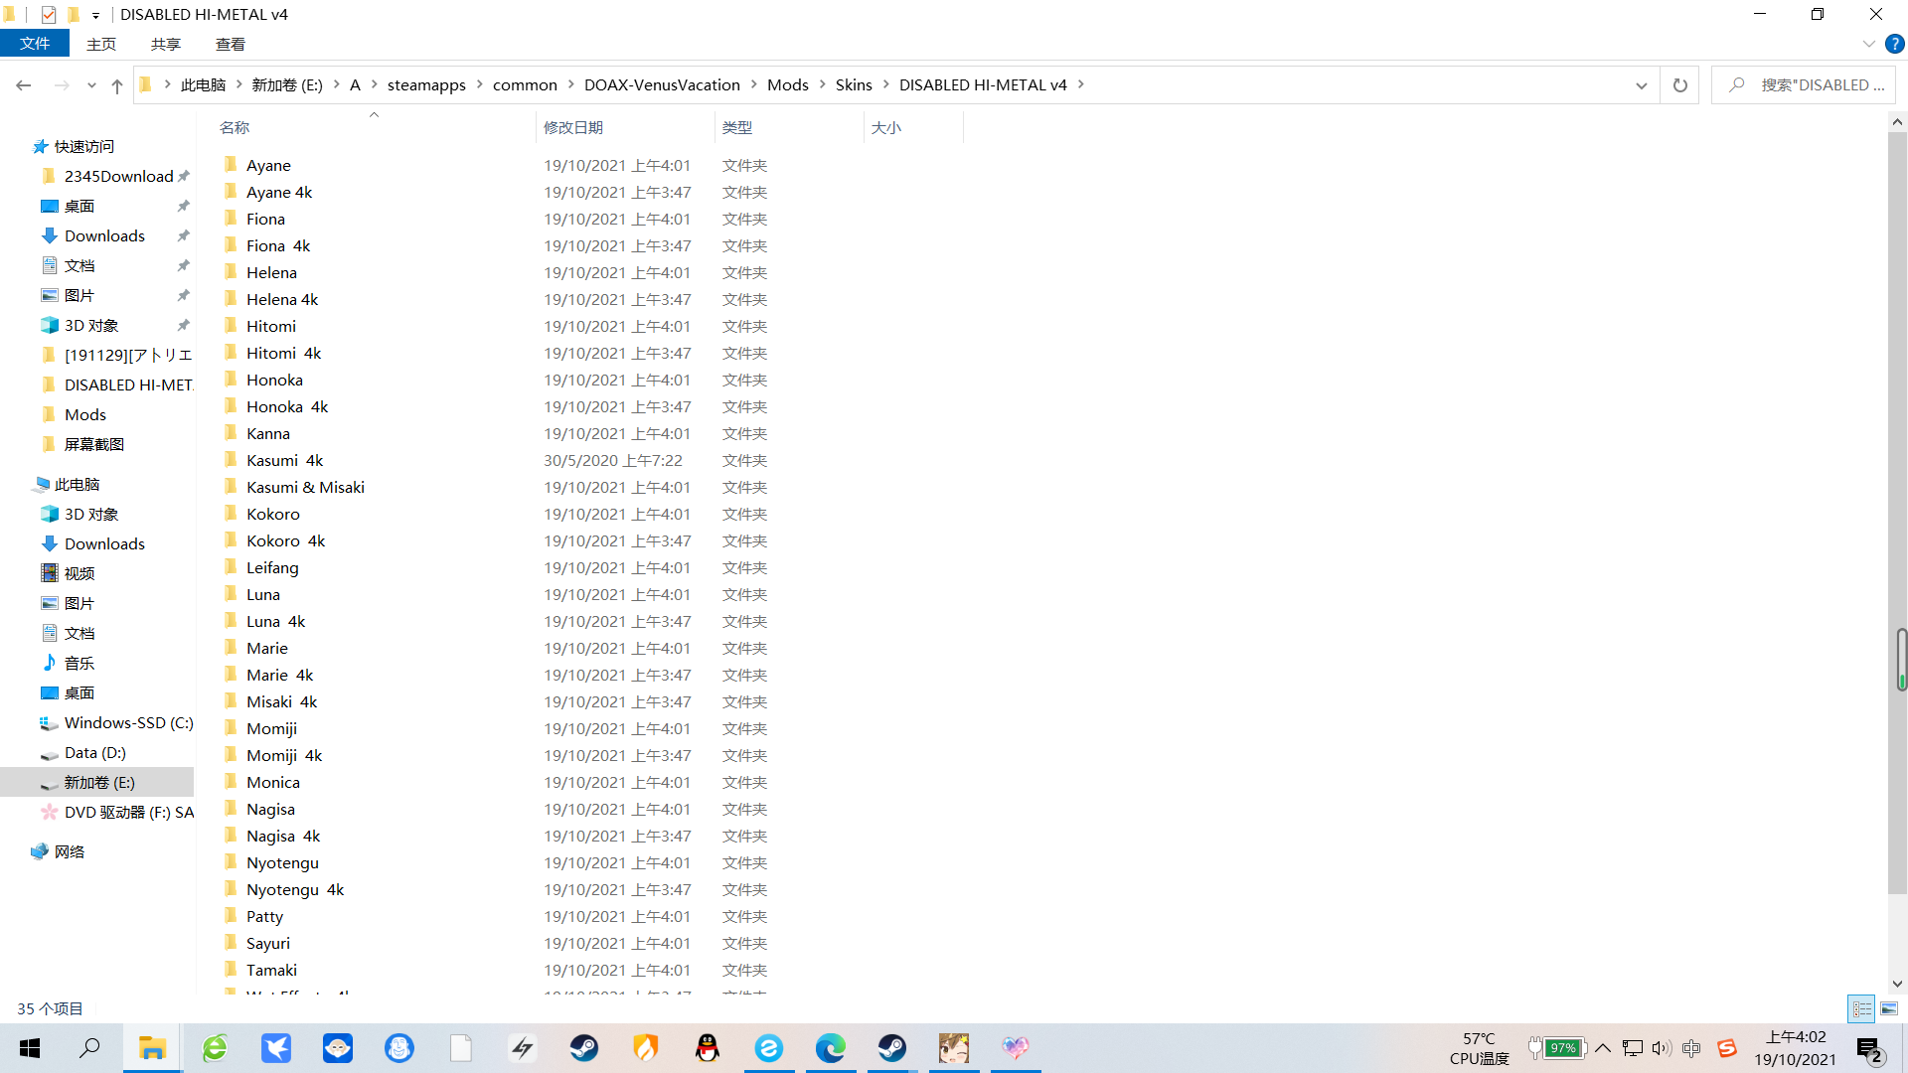Open the notification center
This screenshot has width=1908, height=1073.
coord(1869,1049)
